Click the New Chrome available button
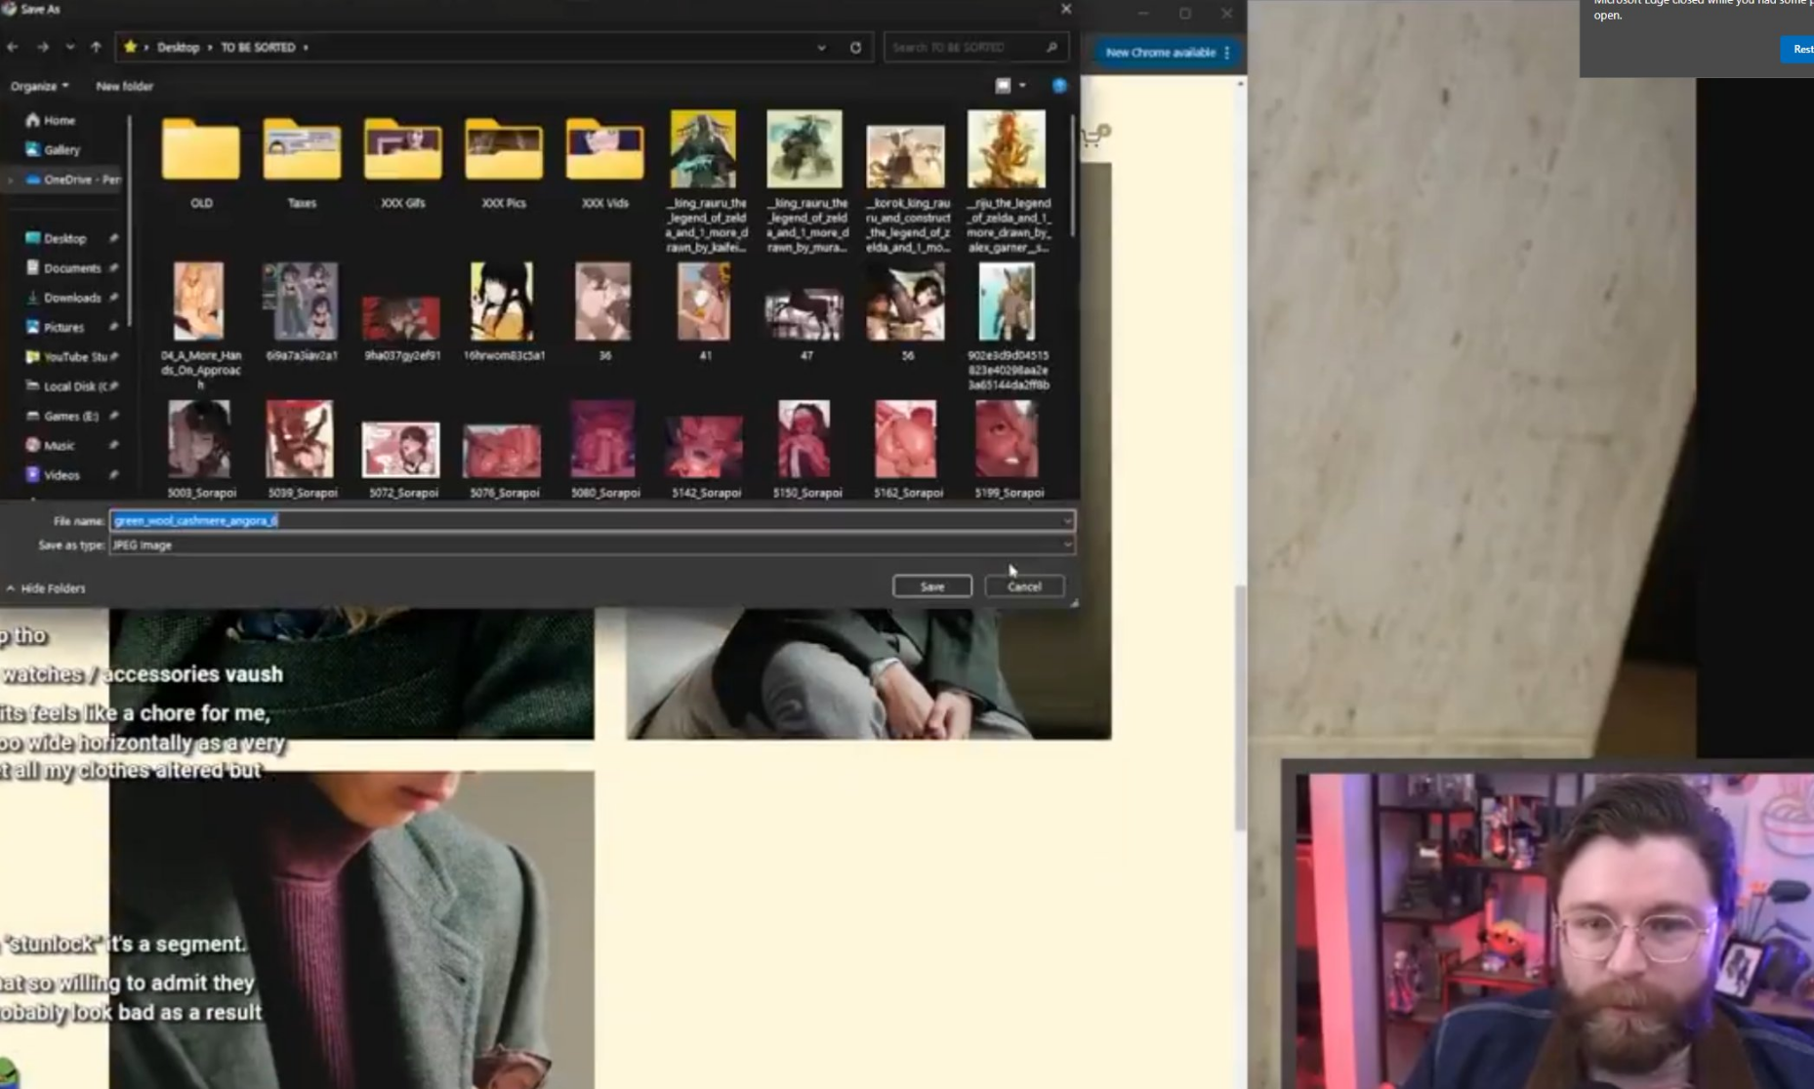Image resolution: width=1814 pixels, height=1089 pixels. click(x=1168, y=53)
